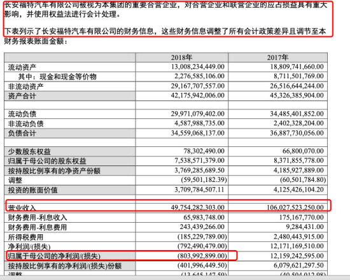Select 2017 负债合计 value 36,887,730,056.00
Screen dimensions: 350x280
point(297,133)
